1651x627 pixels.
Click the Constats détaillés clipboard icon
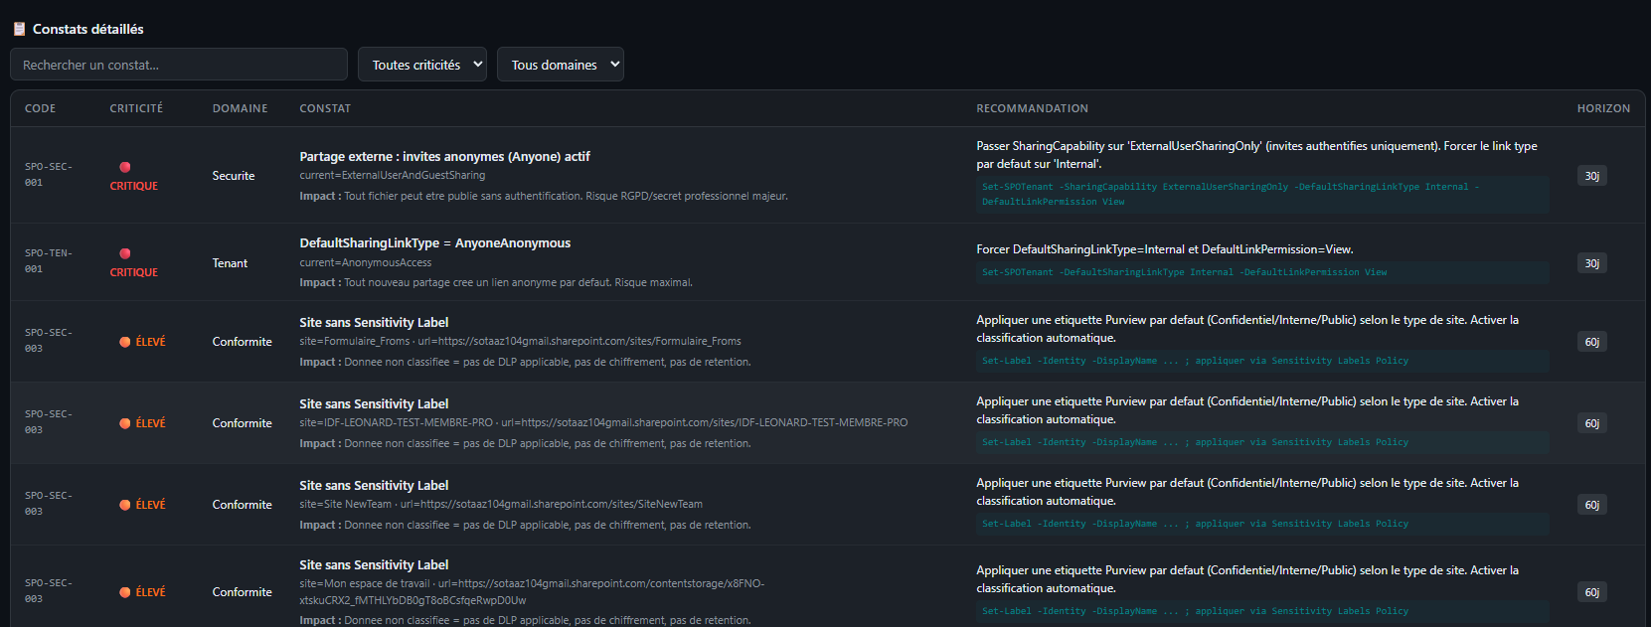(19, 29)
